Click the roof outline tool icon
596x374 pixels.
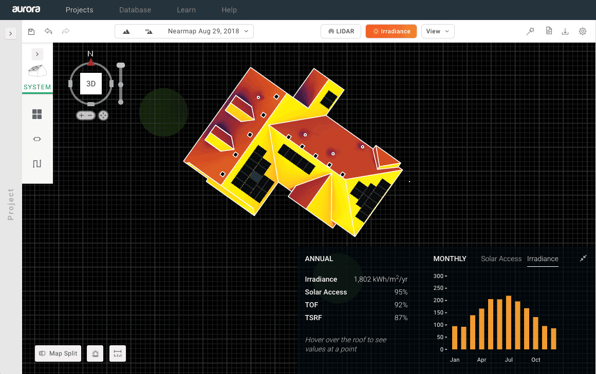37,164
